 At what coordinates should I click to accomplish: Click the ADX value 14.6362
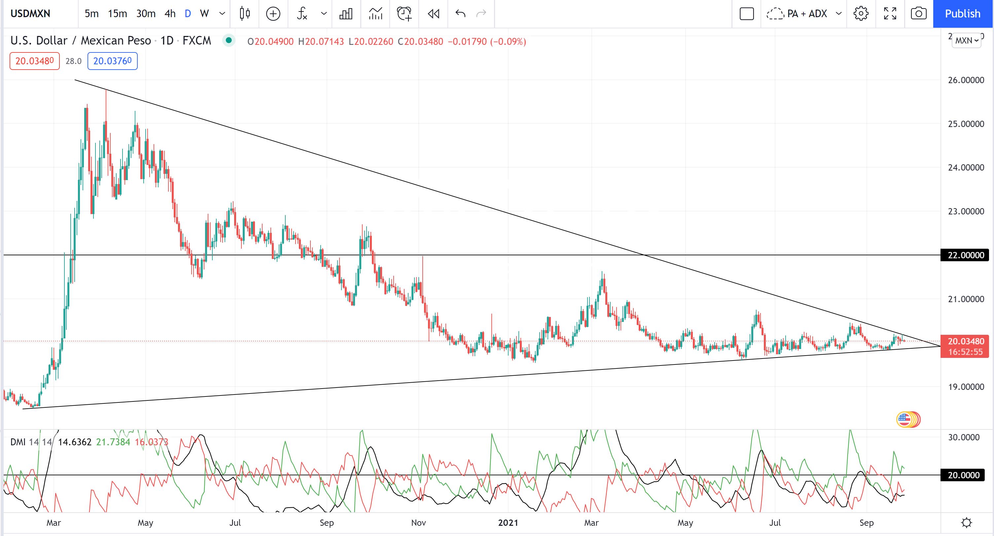point(75,442)
